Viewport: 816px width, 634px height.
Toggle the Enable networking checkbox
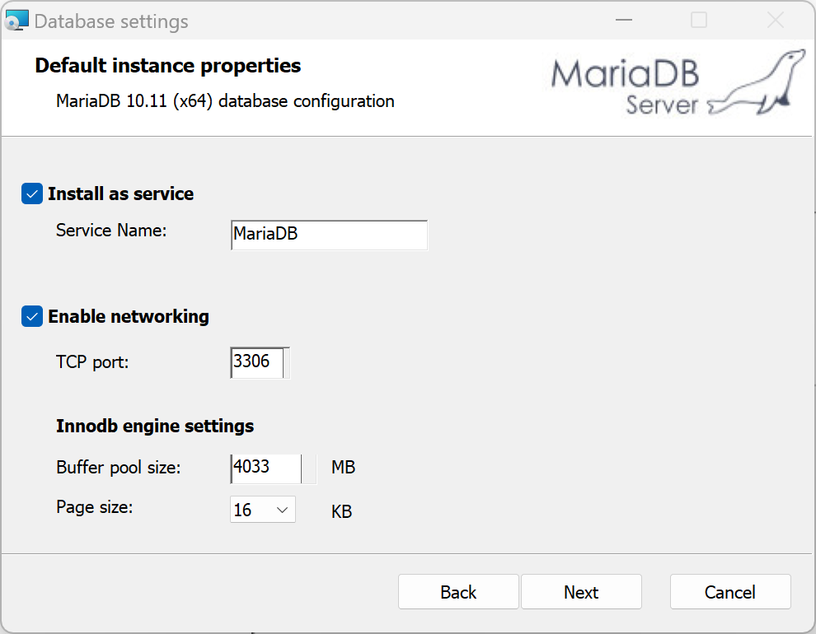tap(32, 316)
